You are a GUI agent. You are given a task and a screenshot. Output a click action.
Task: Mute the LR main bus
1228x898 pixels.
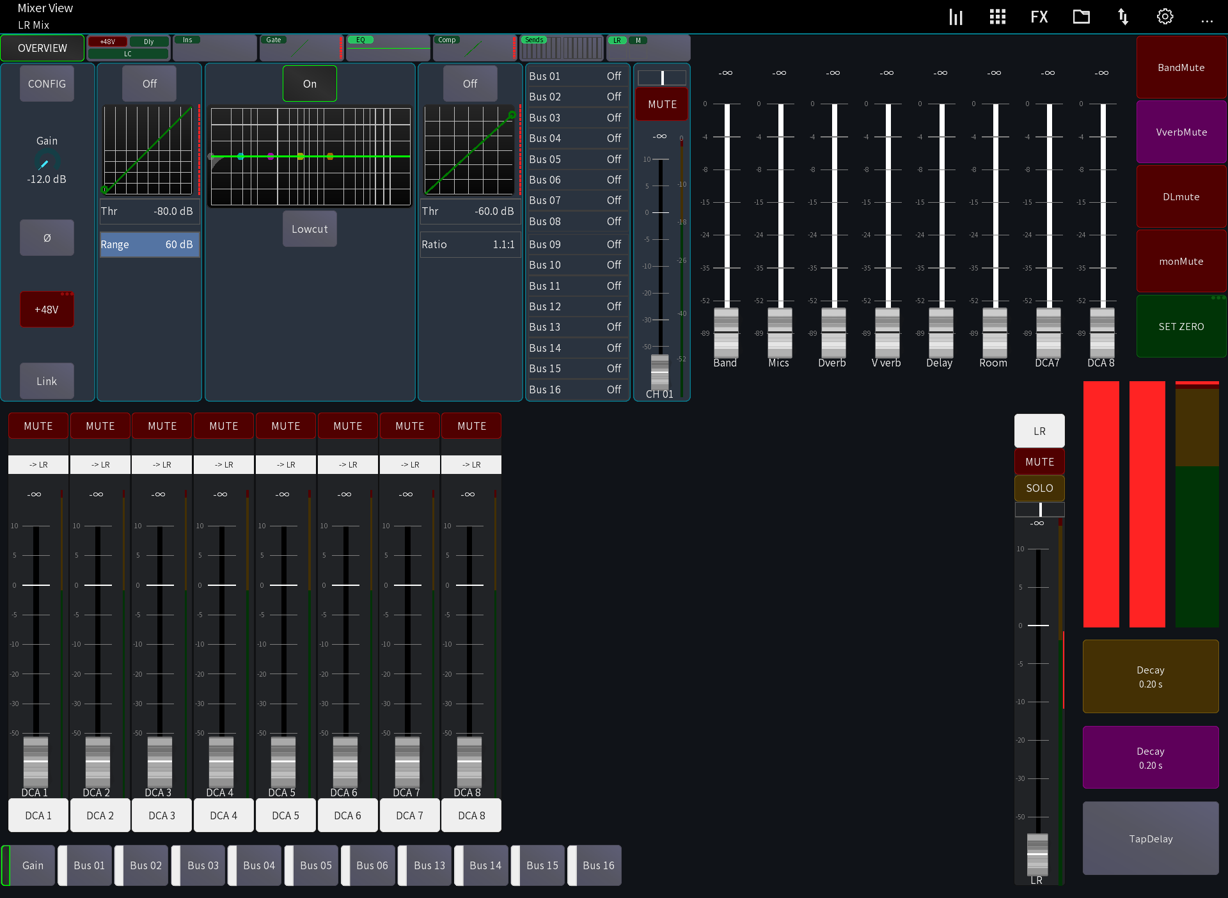pos(1040,462)
